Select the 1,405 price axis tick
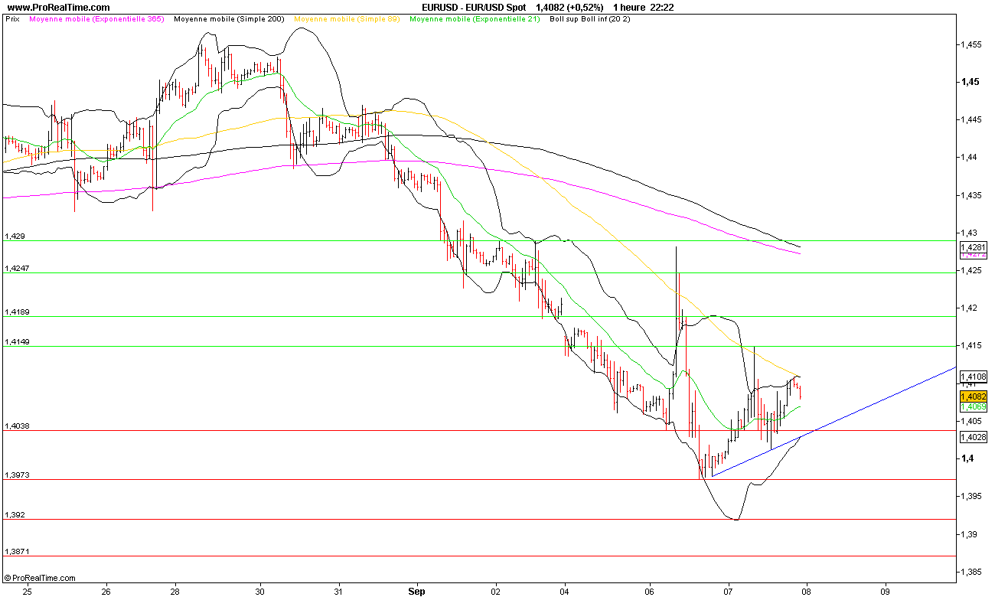Screen dimensions: 995x597 point(973,421)
